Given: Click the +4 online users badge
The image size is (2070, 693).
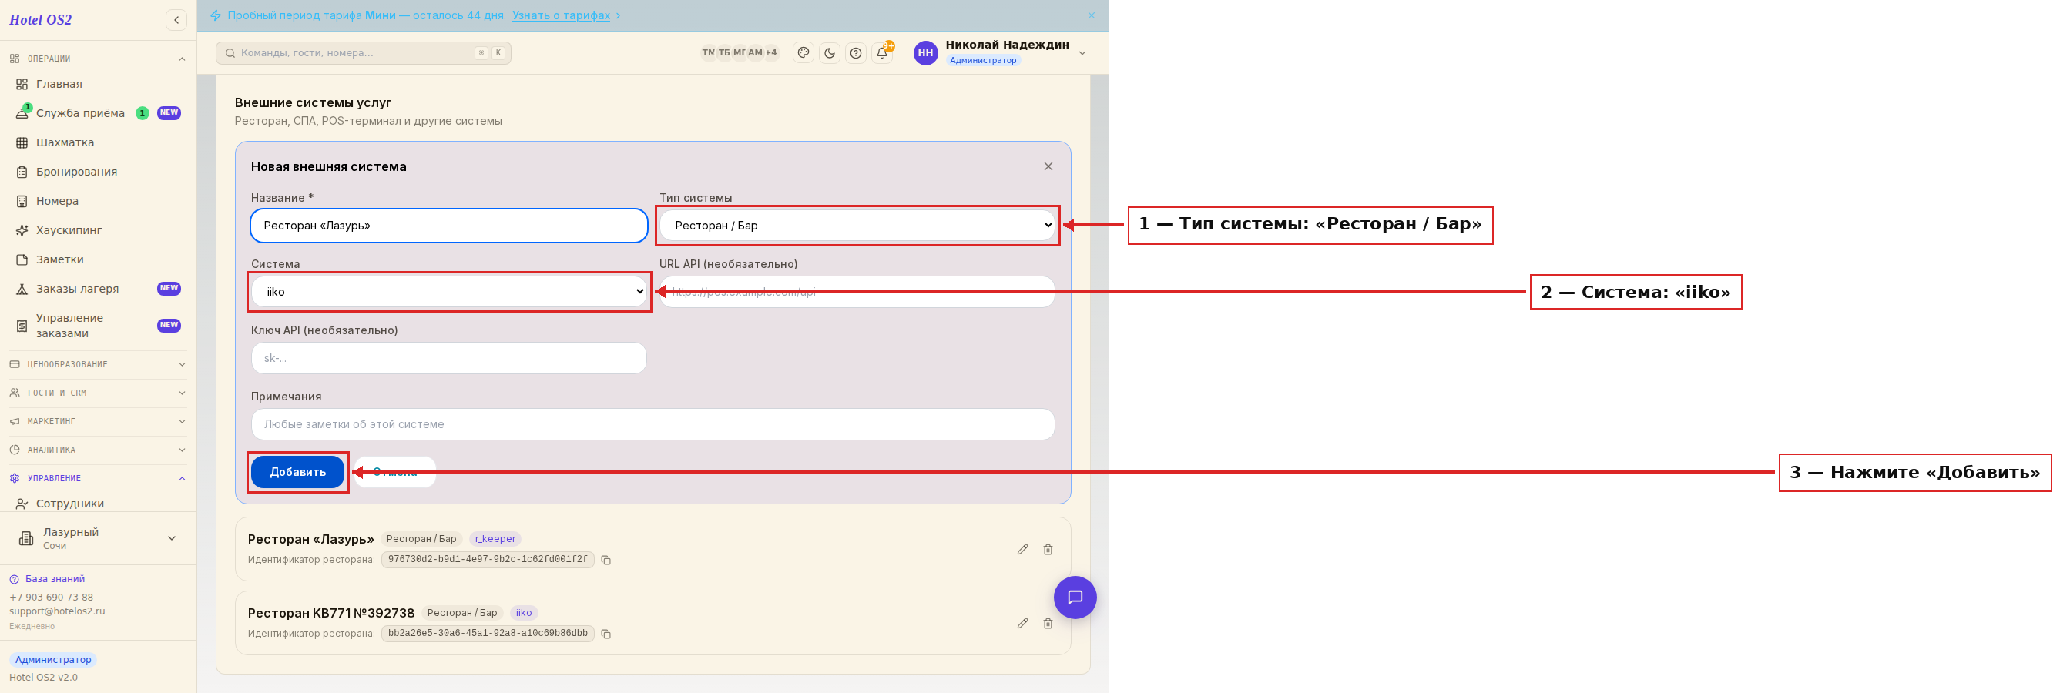Looking at the screenshot, I should [771, 53].
